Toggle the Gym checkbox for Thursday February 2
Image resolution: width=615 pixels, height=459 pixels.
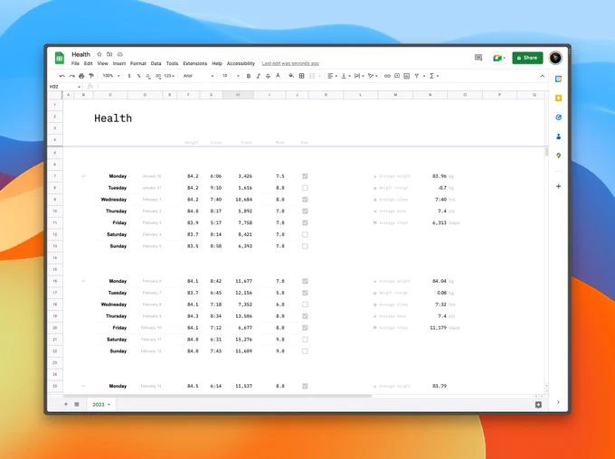click(x=305, y=211)
